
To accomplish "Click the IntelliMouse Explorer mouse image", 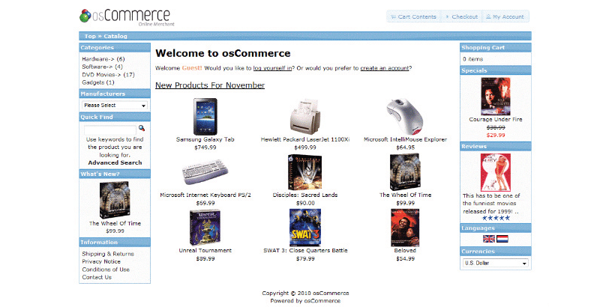I will click(405, 117).
